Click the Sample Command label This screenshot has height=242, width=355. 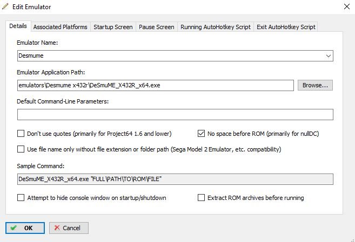pyautogui.click(x=41, y=166)
